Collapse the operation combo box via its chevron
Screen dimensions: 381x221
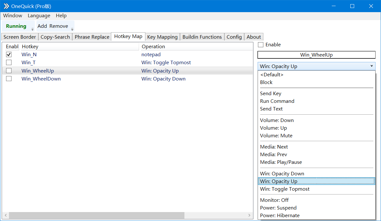coord(372,66)
